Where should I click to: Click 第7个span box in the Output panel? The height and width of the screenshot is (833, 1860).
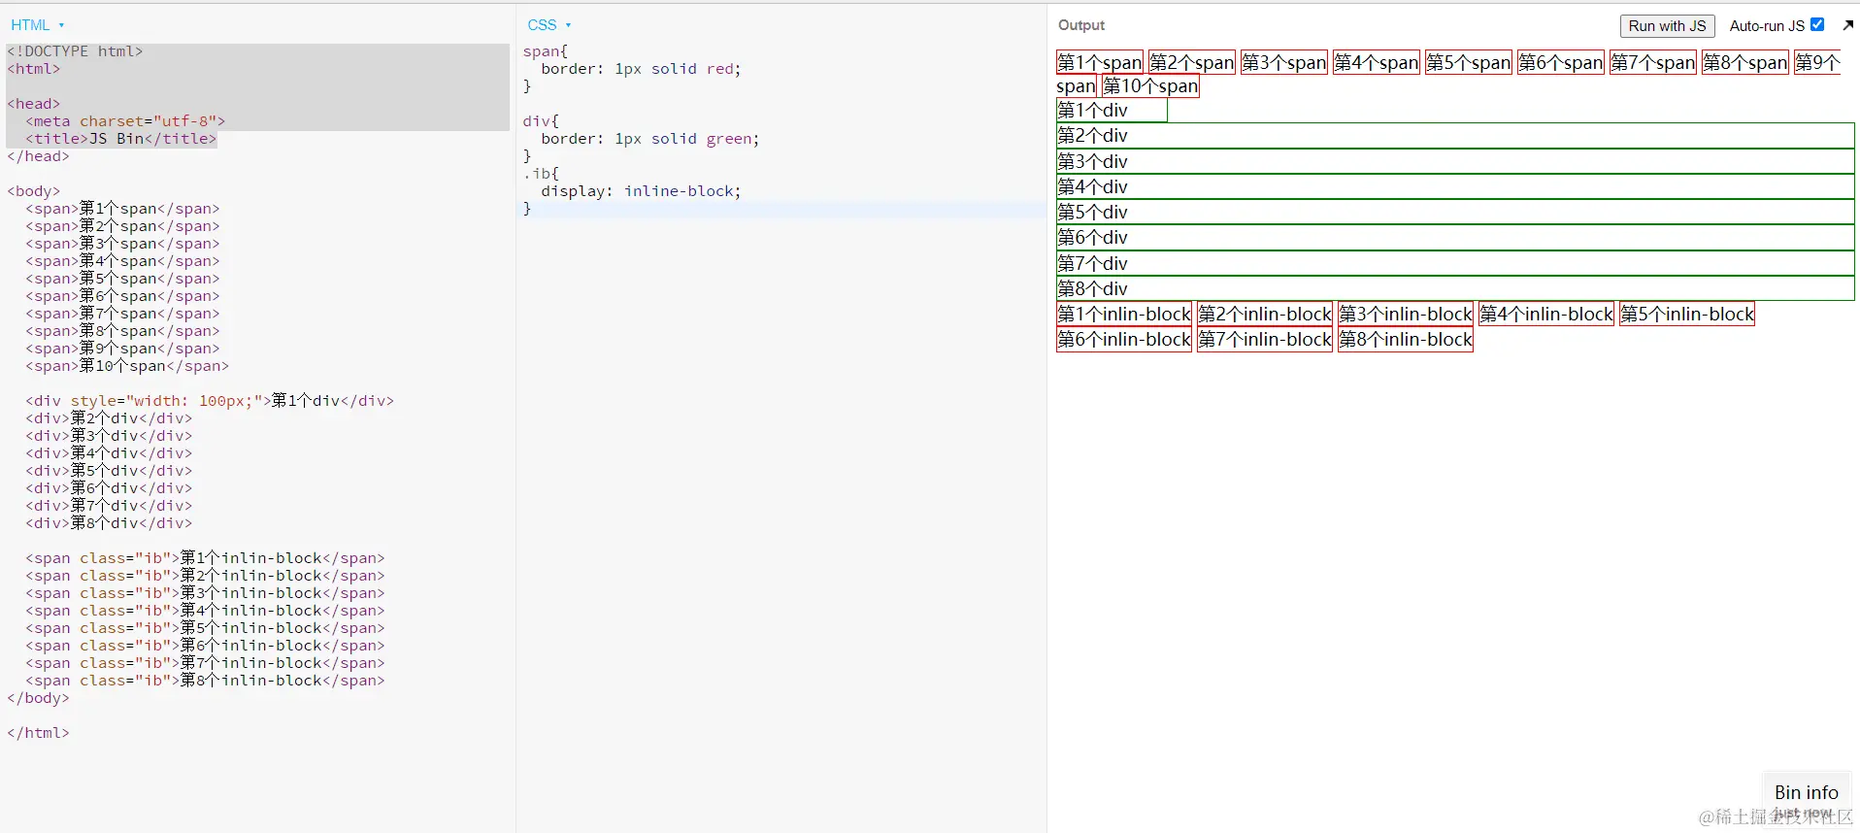tap(1653, 62)
